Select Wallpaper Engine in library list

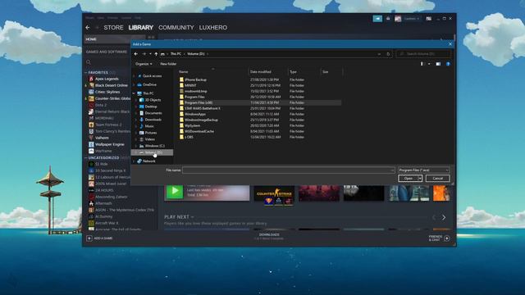(x=109, y=144)
